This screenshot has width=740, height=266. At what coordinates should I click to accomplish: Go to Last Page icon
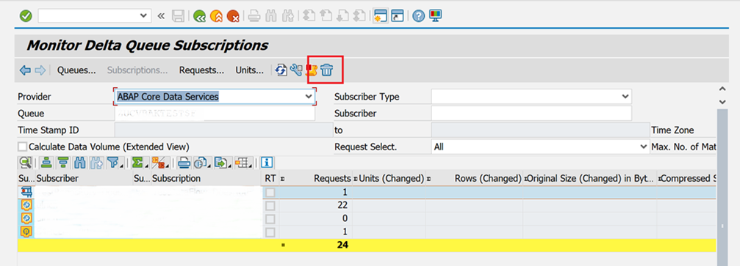tap(359, 16)
